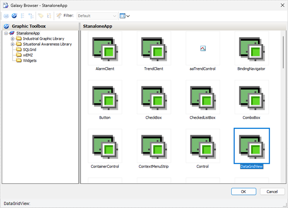Dismiss dialog with the Cancel button
Image resolution: width=288 pixels, height=208 pixels.
[272, 192]
